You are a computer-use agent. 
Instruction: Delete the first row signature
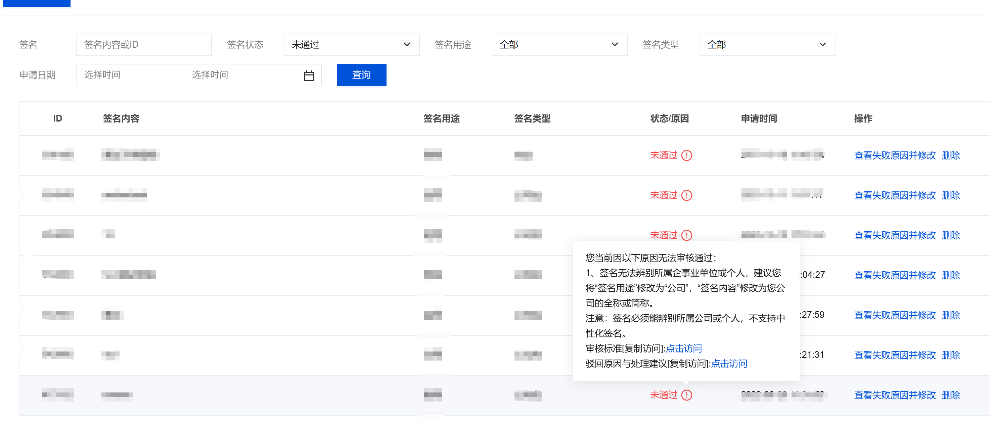(950, 155)
